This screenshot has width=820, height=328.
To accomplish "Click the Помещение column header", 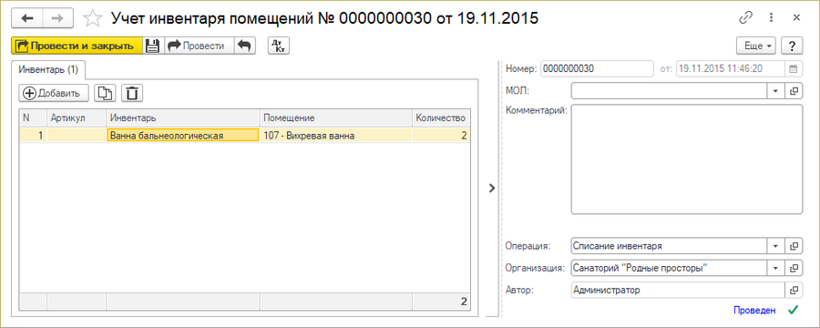I will (x=335, y=118).
